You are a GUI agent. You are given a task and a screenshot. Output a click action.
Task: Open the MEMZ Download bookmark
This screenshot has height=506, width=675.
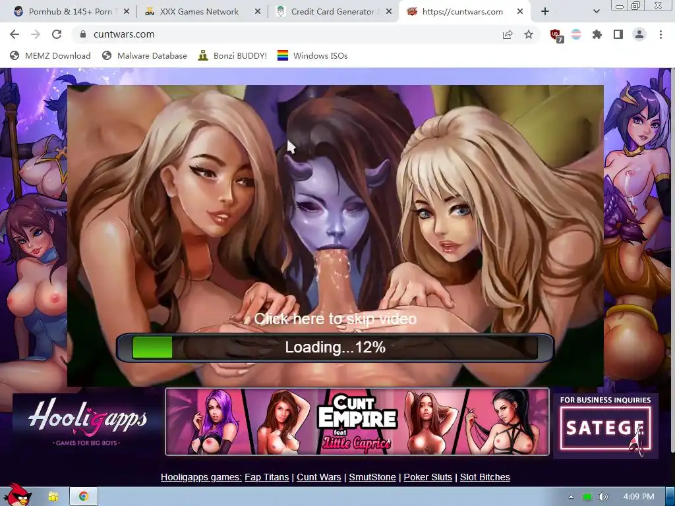pos(50,55)
